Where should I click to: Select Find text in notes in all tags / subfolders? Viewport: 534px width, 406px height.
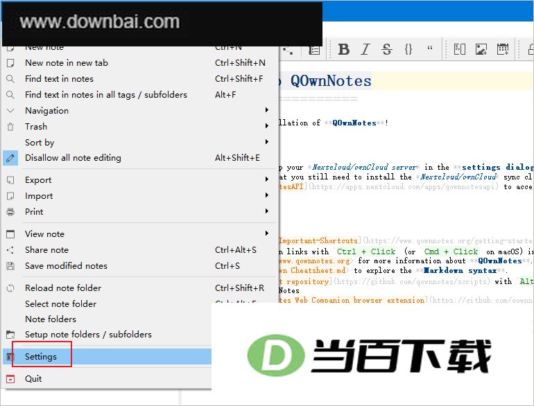(x=141, y=95)
